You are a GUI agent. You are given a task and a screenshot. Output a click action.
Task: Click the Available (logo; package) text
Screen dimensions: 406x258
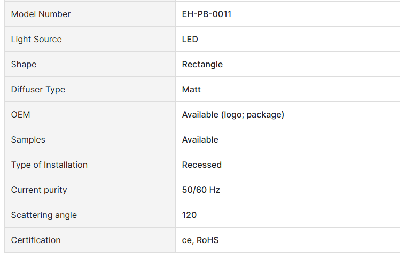(x=233, y=115)
